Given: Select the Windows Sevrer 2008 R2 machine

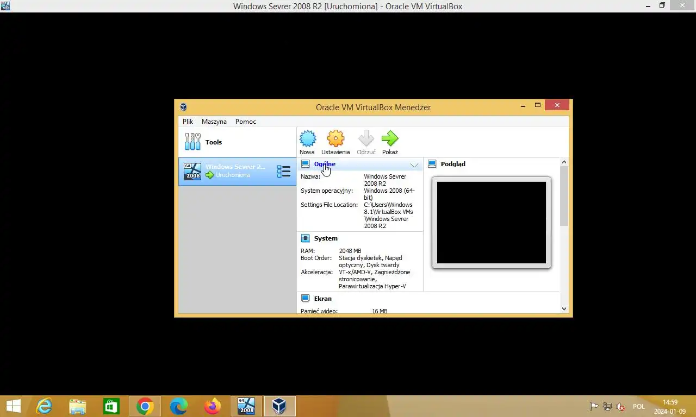Looking at the screenshot, I should (x=238, y=172).
